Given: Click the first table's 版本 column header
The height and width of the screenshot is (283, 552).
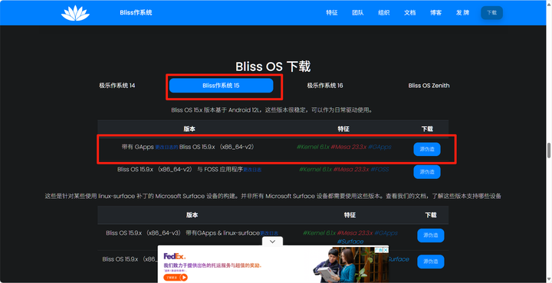Looking at the screenshot, I should (x=189, y=128).
